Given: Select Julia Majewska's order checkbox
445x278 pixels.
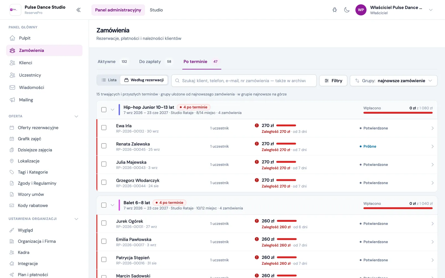Looking at the screenshot, I should tap(104, 164).
